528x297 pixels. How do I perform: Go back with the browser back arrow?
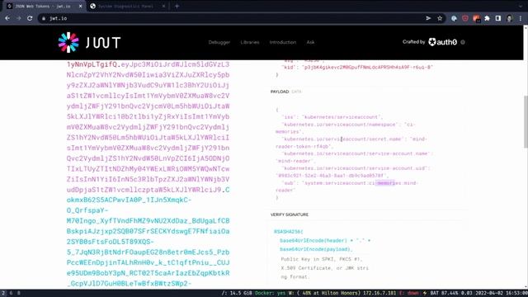tap(7, 18)
